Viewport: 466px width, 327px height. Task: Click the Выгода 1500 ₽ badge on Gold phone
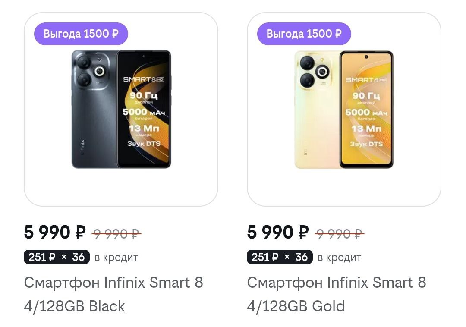click(x=304, y=34)
